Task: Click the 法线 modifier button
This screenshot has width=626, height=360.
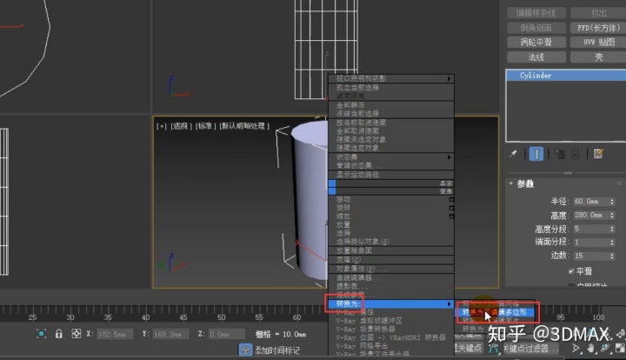Action: [x=536, y=57]
